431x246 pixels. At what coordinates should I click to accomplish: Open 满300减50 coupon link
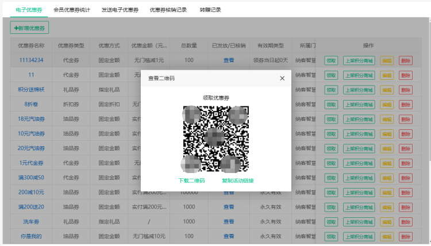click(31, 178)
